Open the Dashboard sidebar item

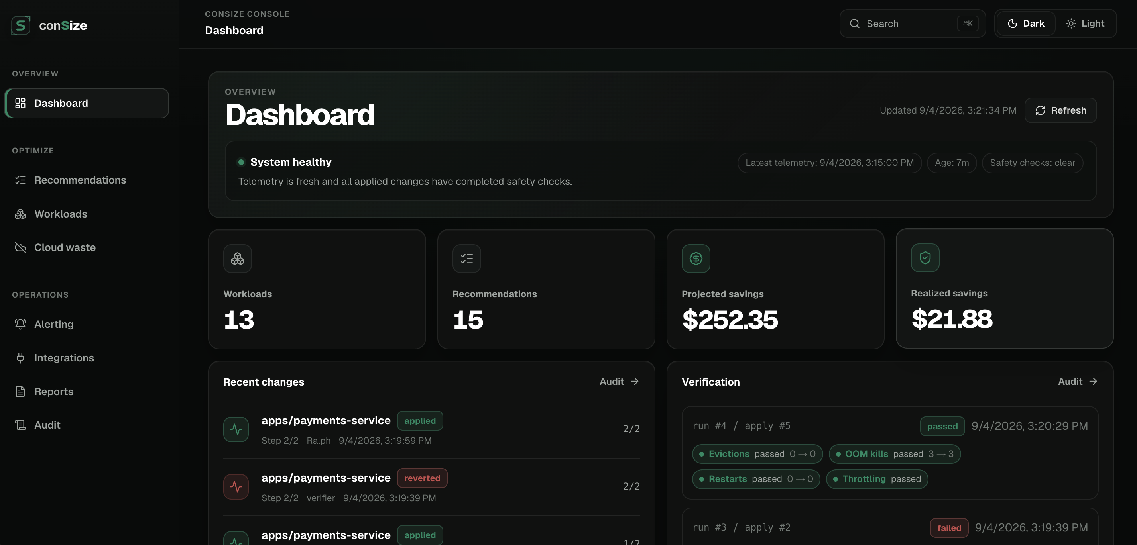[x=87, y=103]
